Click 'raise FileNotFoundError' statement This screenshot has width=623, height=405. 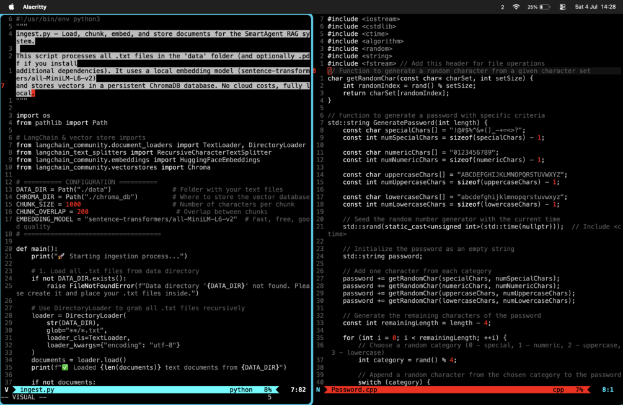90,286
